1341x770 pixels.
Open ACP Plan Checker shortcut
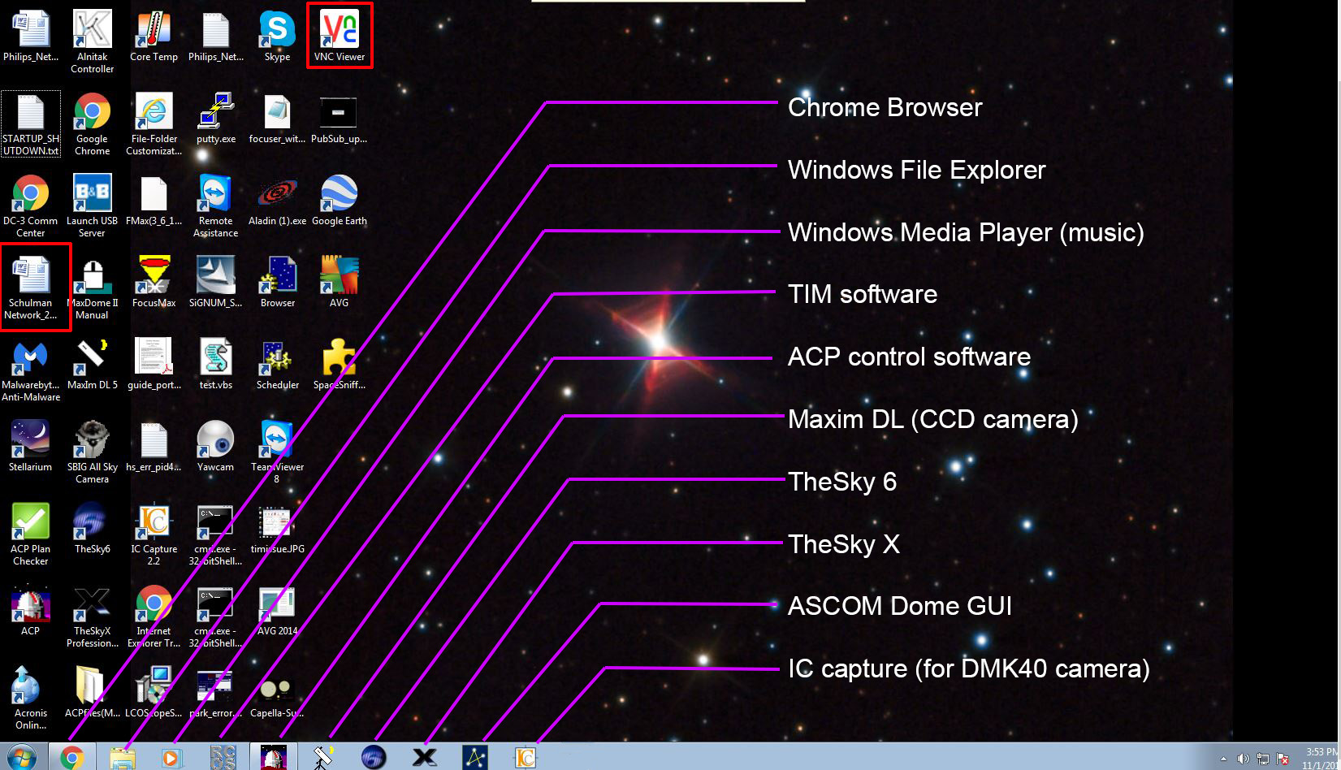point(31,534)
